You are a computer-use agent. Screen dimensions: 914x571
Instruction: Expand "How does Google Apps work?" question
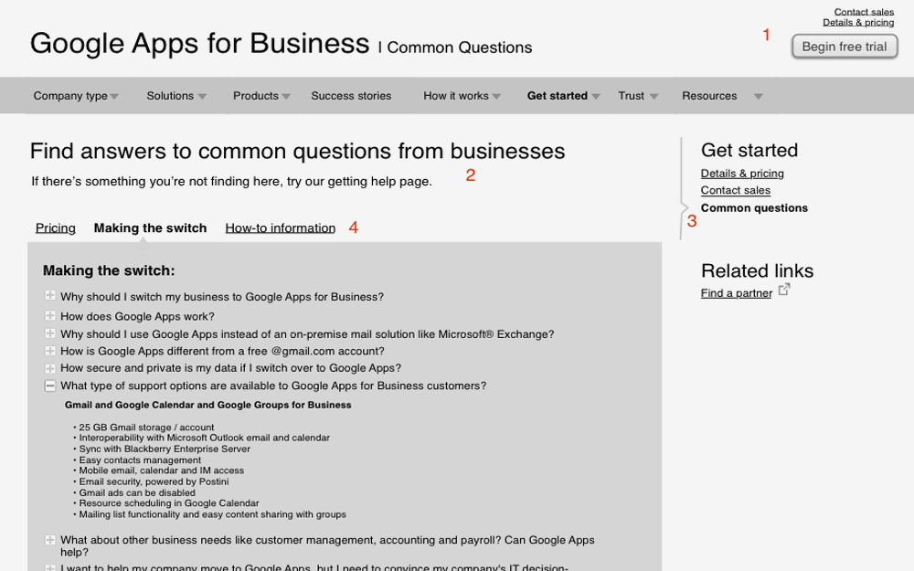coord(49,315)
